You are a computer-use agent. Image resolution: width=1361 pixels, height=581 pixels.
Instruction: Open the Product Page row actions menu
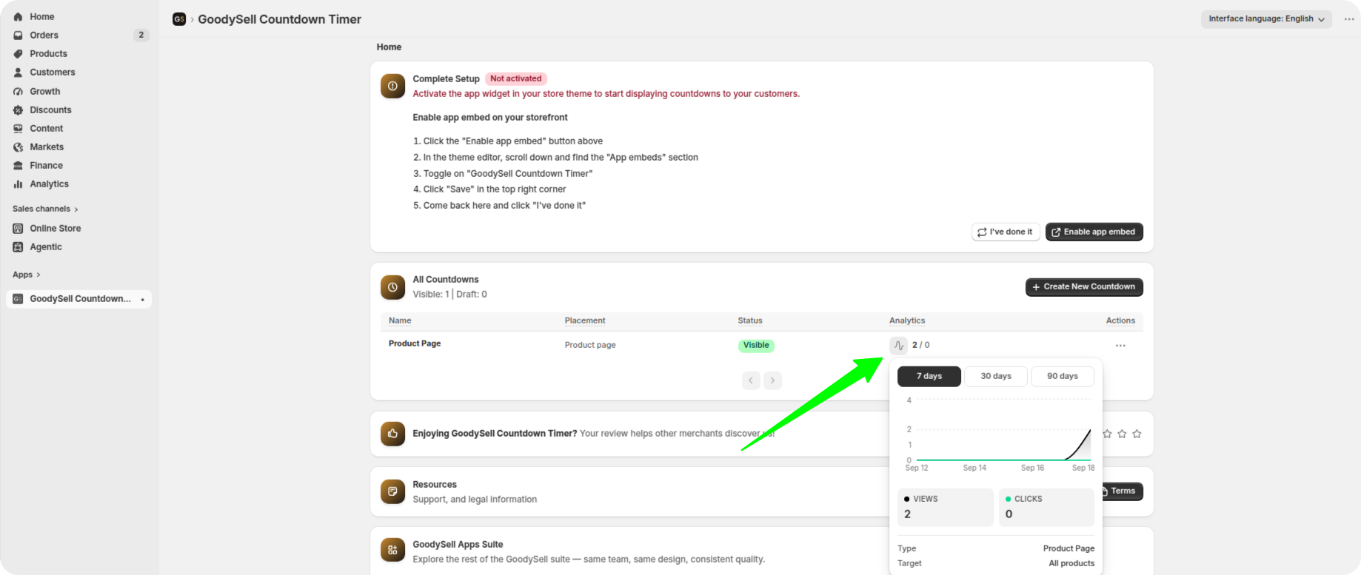(1120, 346)
